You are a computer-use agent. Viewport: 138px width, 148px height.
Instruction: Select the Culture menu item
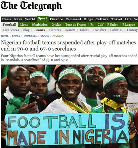coord(102,19)
